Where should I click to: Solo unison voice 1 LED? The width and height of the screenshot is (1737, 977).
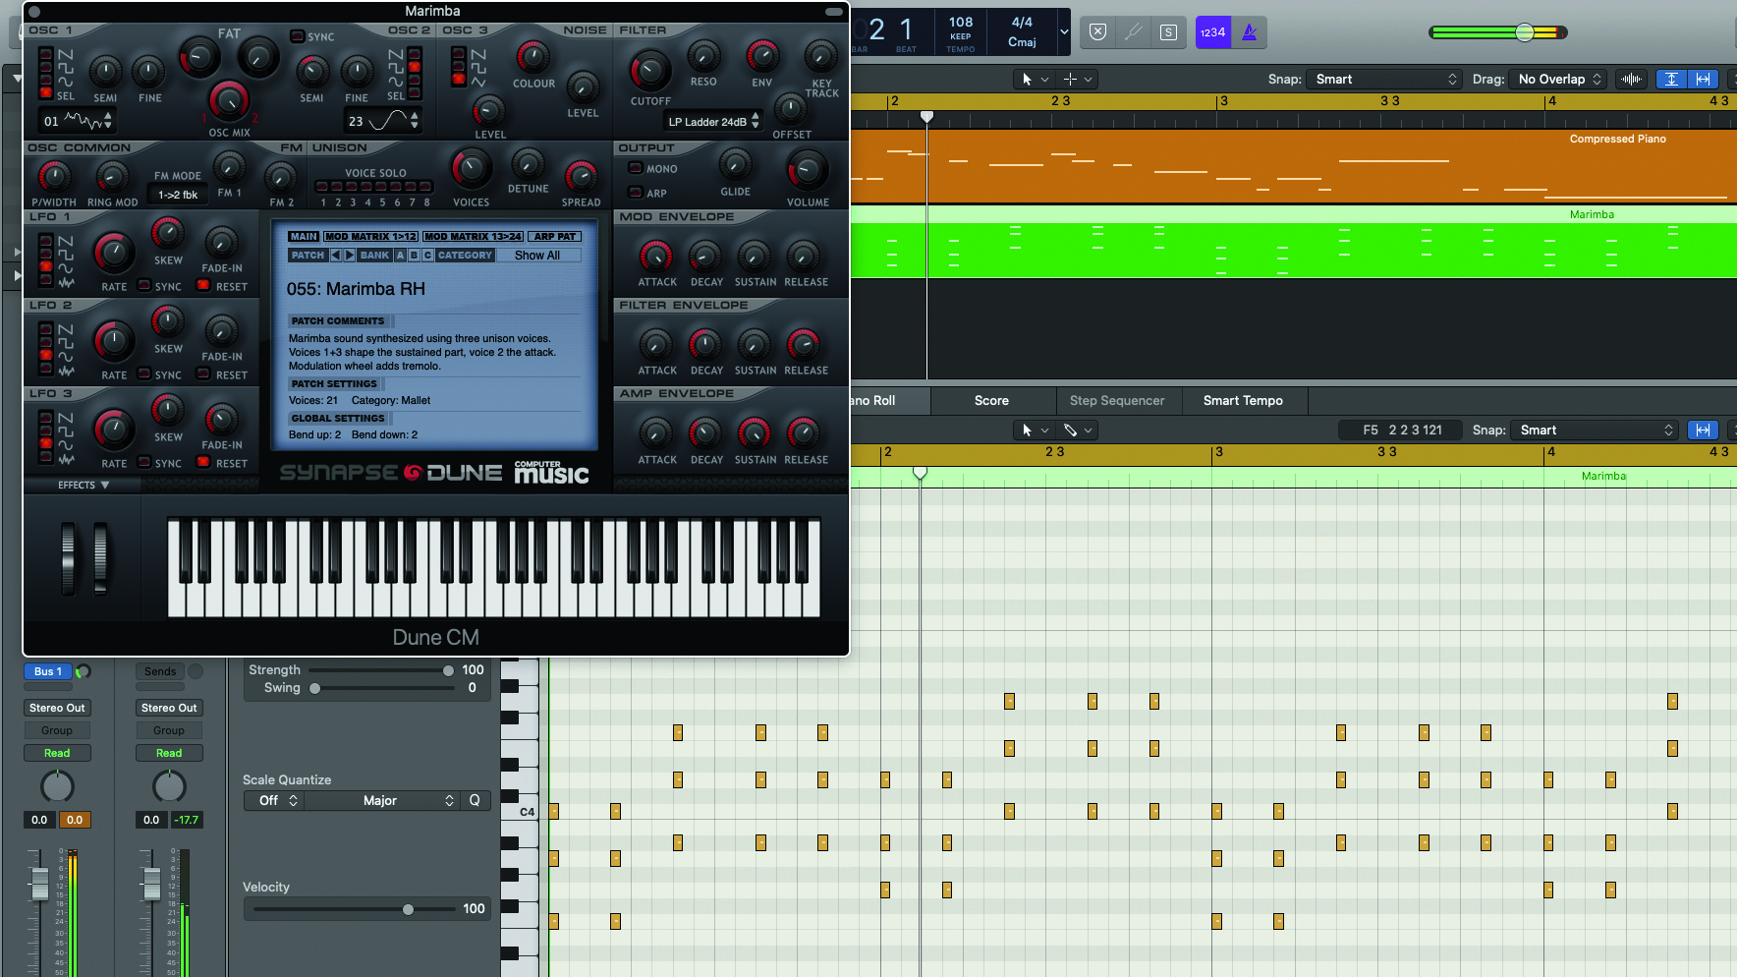point(322,187)
